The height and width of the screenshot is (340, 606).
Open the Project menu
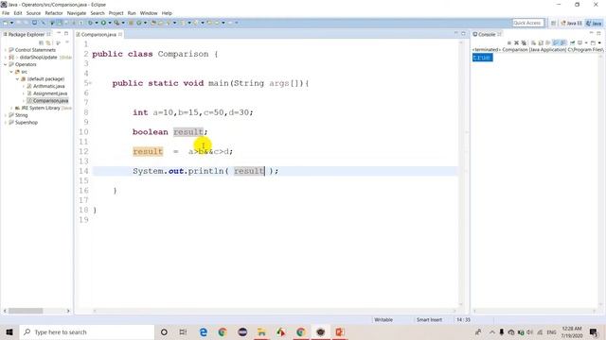116,13
